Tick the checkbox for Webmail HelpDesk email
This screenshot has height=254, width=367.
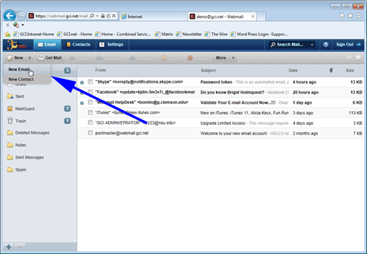pos(90,102)
